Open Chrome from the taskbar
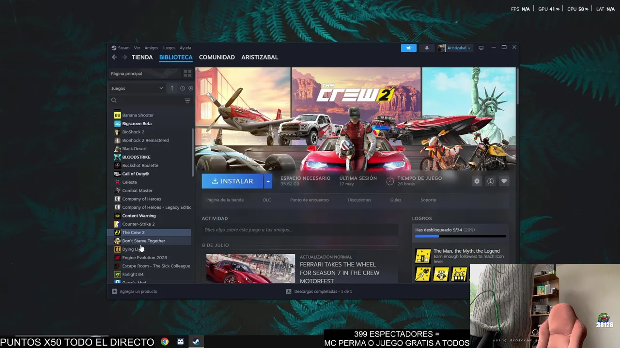This screenshot has width=620, height=348. pyautogui.click(x=165, y=342)
